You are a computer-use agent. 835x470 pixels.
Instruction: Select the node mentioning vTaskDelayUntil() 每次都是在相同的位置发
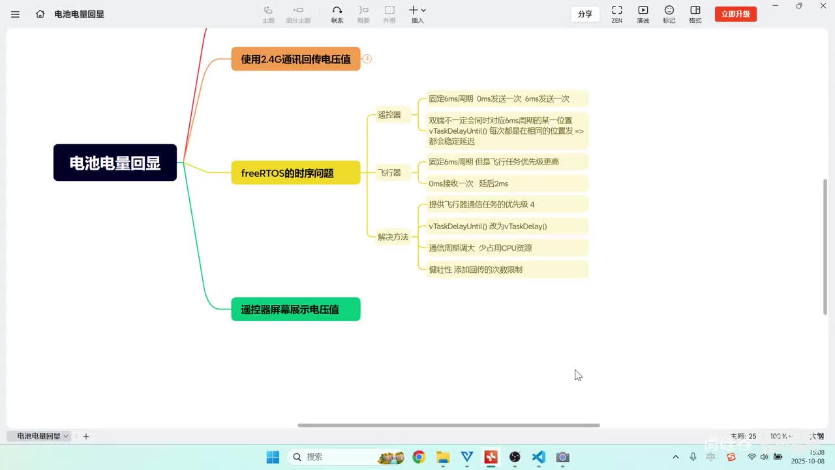507,131
